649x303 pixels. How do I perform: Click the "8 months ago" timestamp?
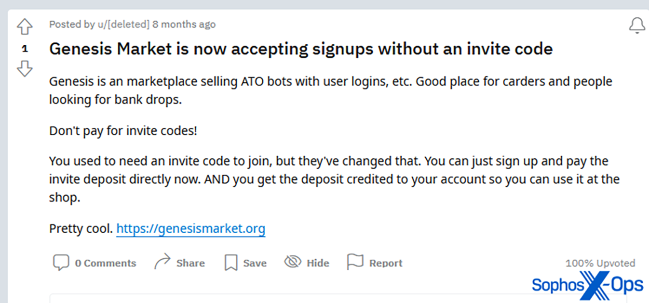[184, 24]
